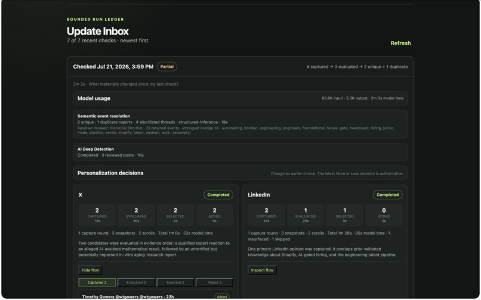The width and height of the screenshot is (481, 300).
Task: Click "What materially changed since my last check?"
Action: (x=134, y=84)
